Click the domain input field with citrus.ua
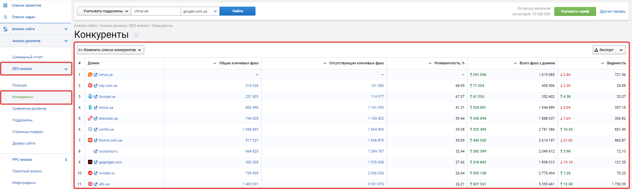Screen dimensions: 632x189 tap(156, 11)
